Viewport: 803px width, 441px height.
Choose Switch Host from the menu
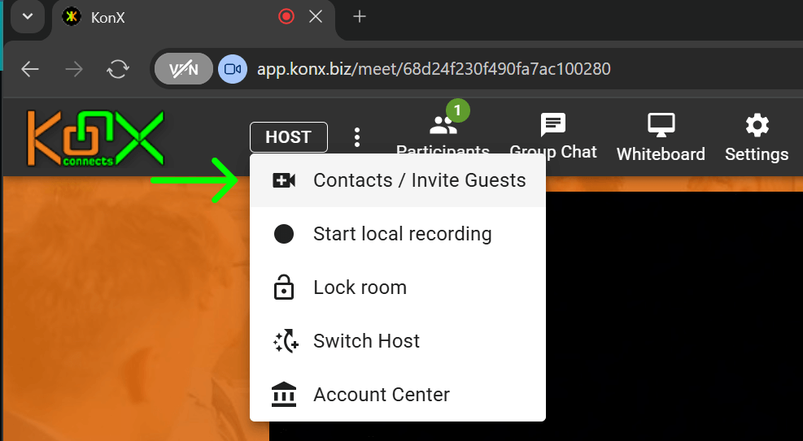coord(366,341)
